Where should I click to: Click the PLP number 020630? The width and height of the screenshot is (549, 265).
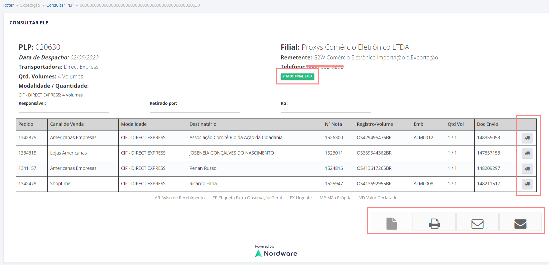[48, 47]
